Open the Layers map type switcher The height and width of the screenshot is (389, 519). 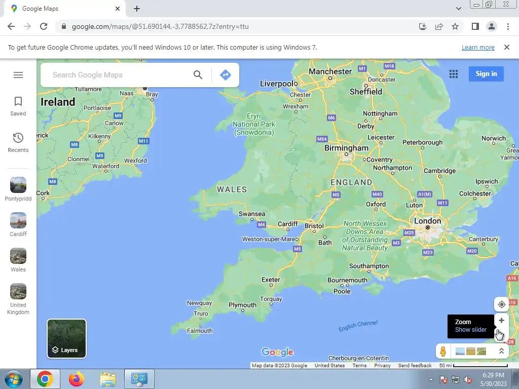click(66, 338)
